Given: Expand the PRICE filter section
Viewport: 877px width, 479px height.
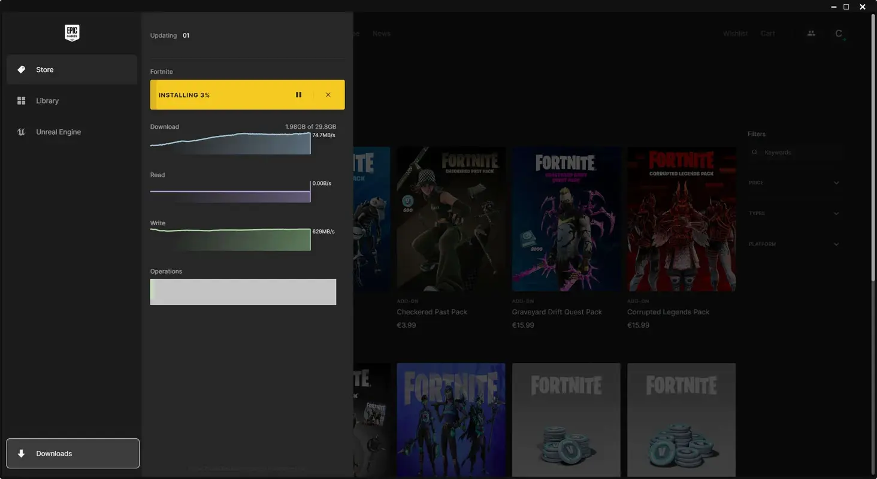Looking at the screenshot, I should pyautogui.click(x=836, y=183).
